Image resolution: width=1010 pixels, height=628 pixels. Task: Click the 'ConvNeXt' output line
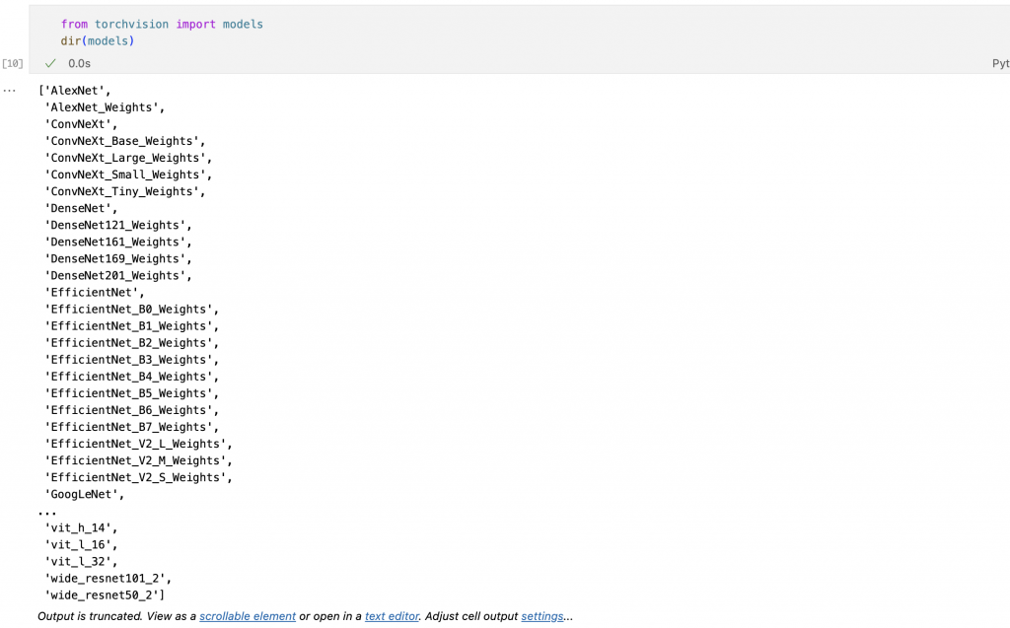(81, 124)
